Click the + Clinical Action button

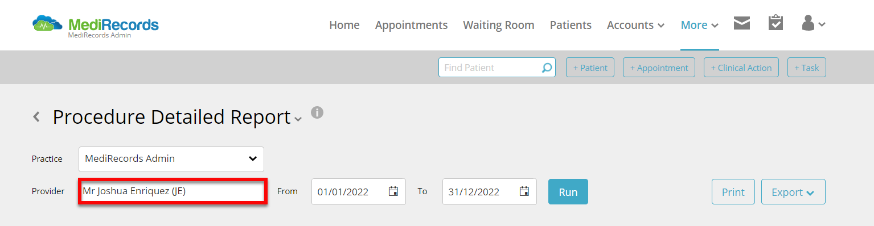[x=741, y=68]
